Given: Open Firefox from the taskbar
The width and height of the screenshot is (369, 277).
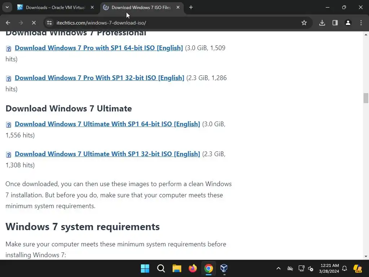Looking at the screenshot, I should coord(193,268).
